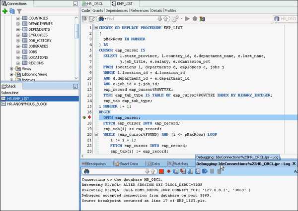The width and height of the screenshot is (298, 211).
Task: Collapse the WHILE loop fold at line 20
Action: coord(96,134)
